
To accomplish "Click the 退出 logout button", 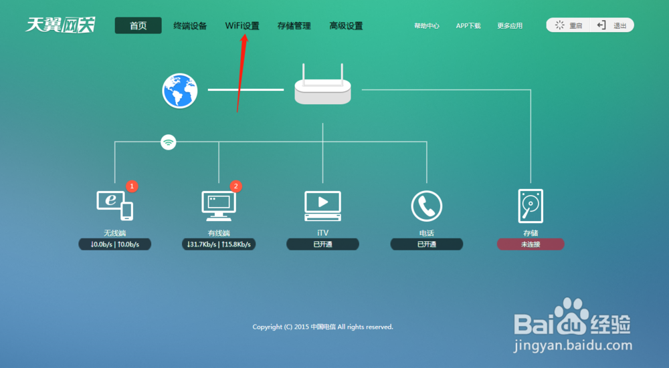I will coord(612,25).
